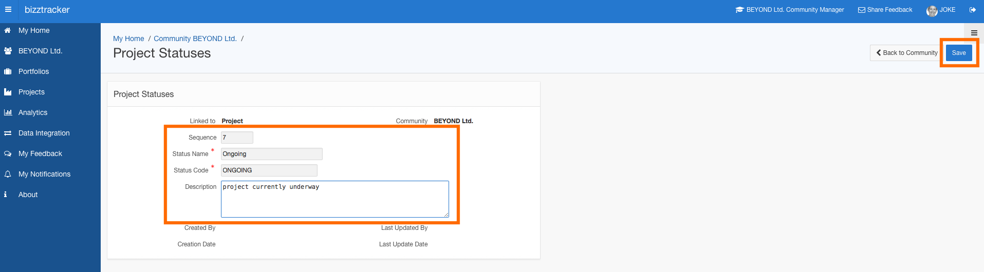Image resolution: width=984 pixels, height=272 pixels.
Task: Click Back to Community button
Action: [907, 53]
